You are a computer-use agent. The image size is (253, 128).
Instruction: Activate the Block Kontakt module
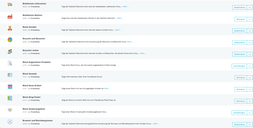tap(241, 78)
